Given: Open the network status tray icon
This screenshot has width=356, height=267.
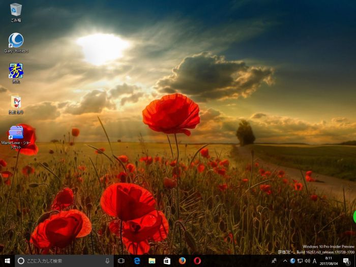Looking at the screenshot, I should pos(300,260).
